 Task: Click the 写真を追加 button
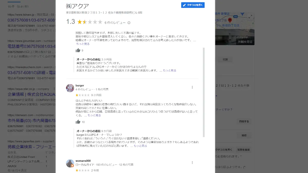[244, 150]
